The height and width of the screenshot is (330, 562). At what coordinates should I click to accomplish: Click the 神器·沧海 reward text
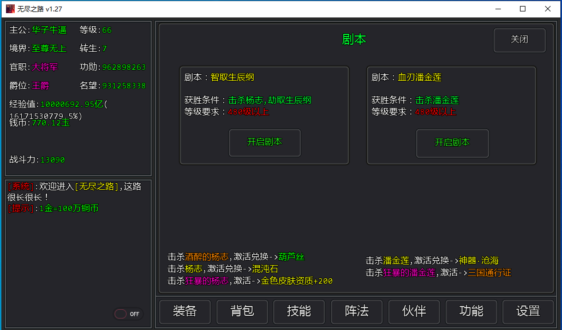pos(479,261)
